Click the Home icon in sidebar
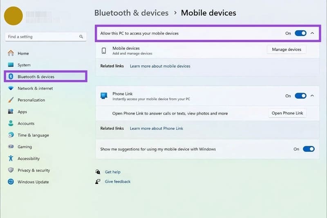 coord(11,53)
